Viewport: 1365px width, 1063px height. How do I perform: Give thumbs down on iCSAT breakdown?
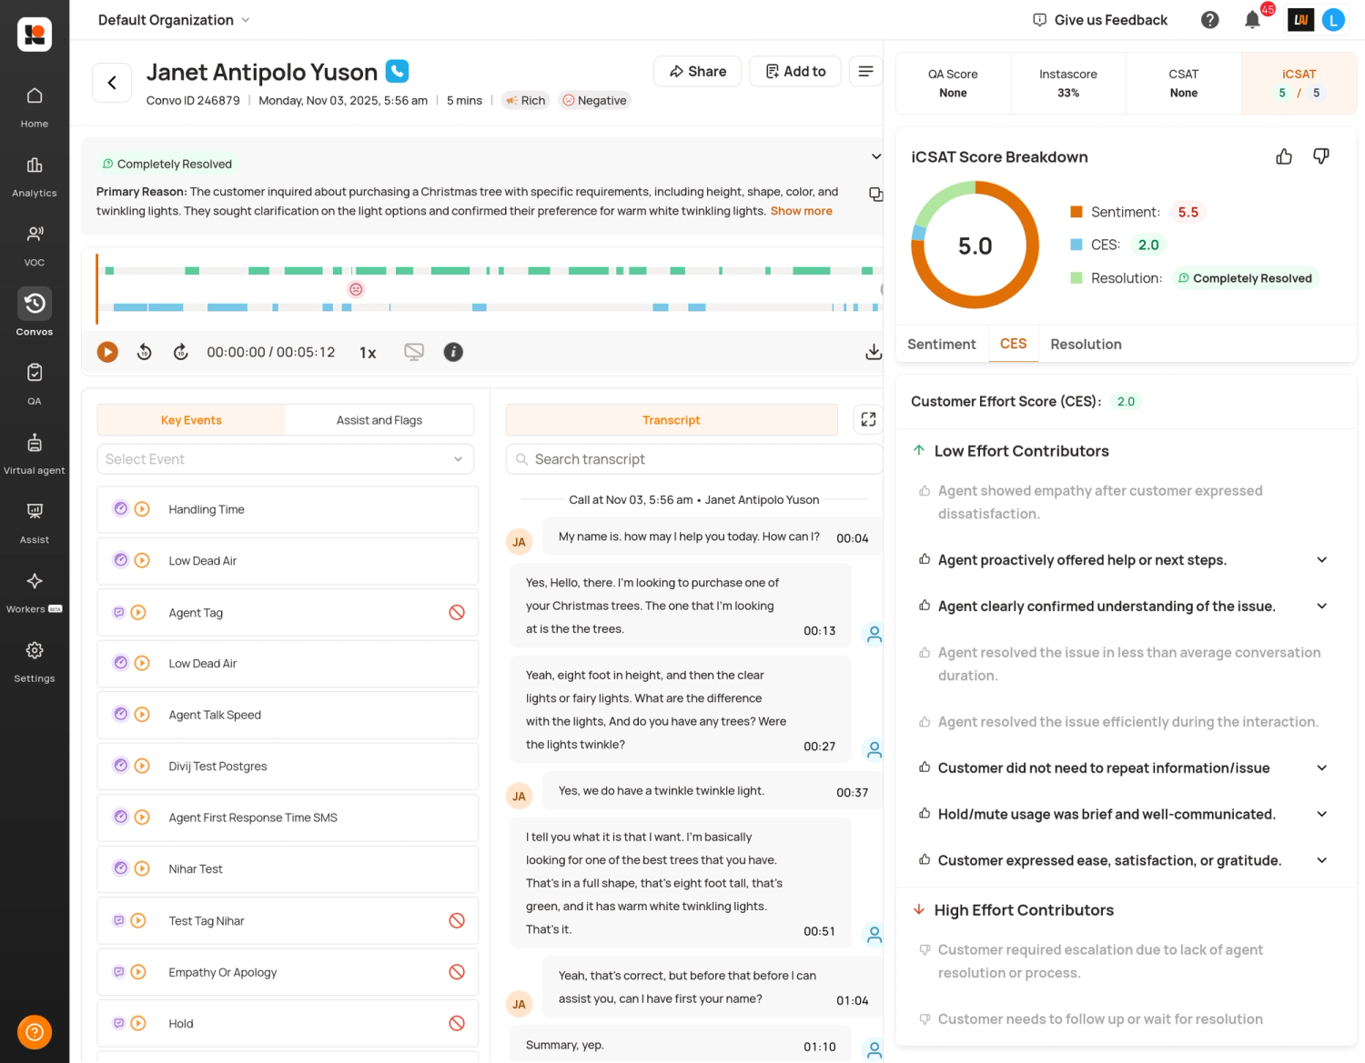click(1321, 156)
